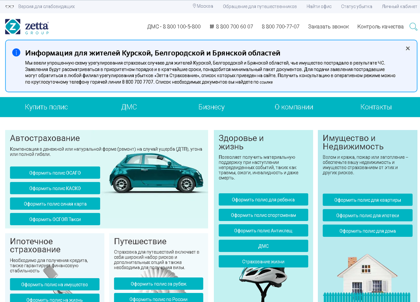Click Оформить полис КАСКО button

coord(55,188)
